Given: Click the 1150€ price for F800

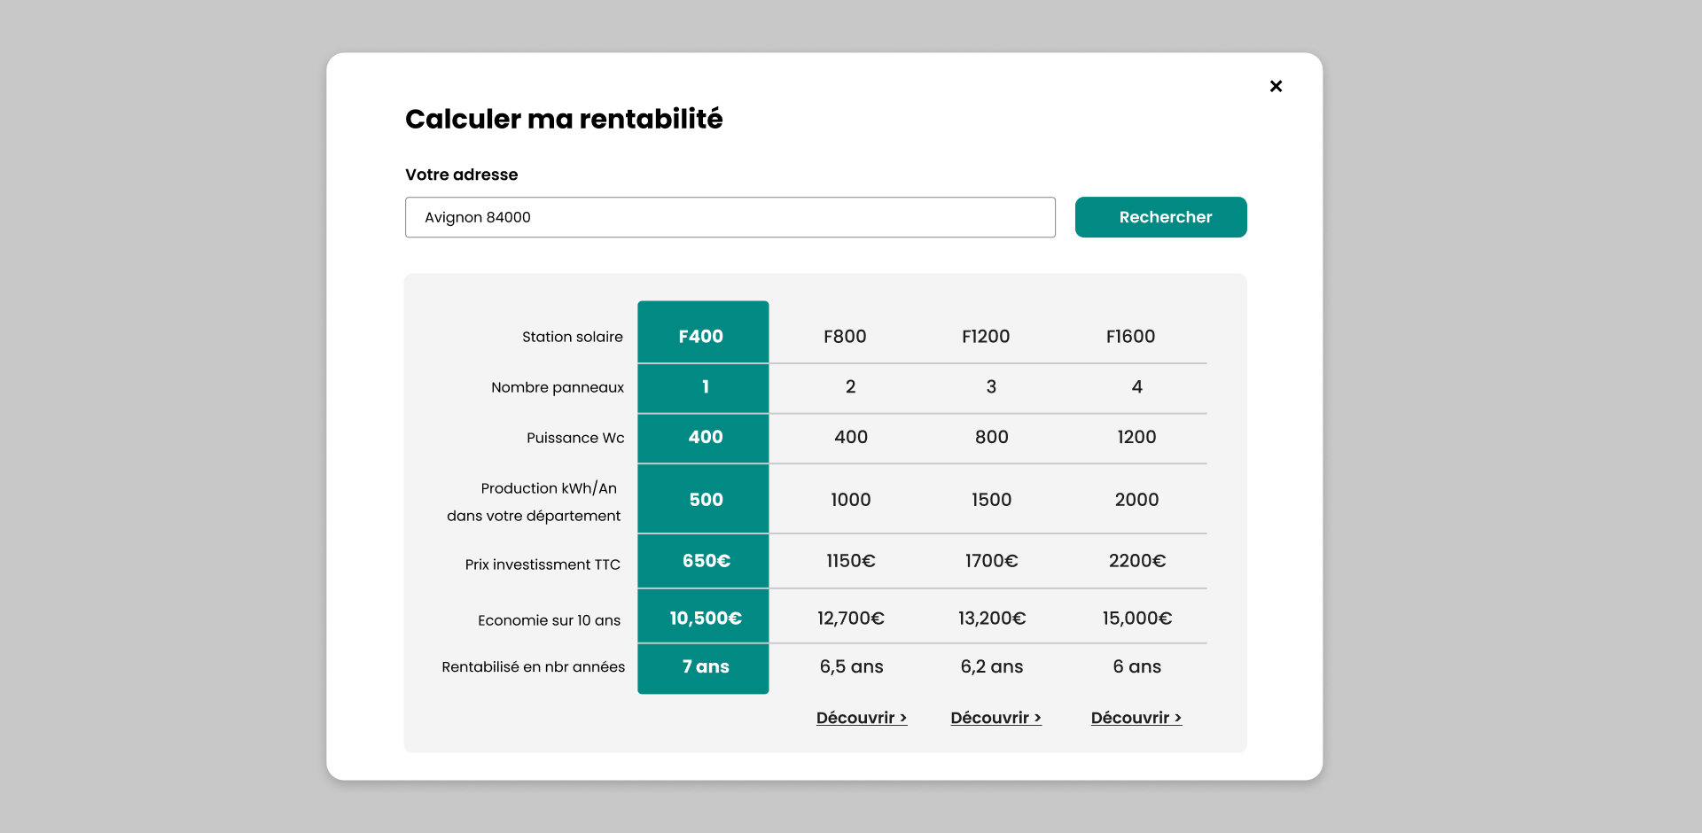Looking at the screenshot, I should (x=850, y=561).
